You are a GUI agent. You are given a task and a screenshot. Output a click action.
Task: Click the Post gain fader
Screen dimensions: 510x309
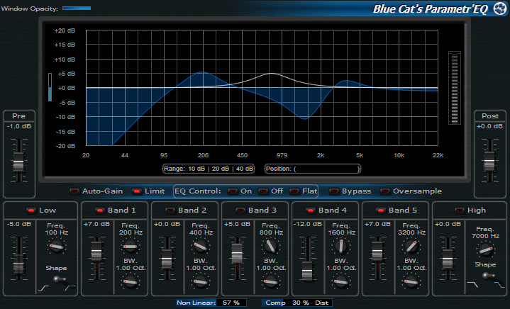point(489,160)
